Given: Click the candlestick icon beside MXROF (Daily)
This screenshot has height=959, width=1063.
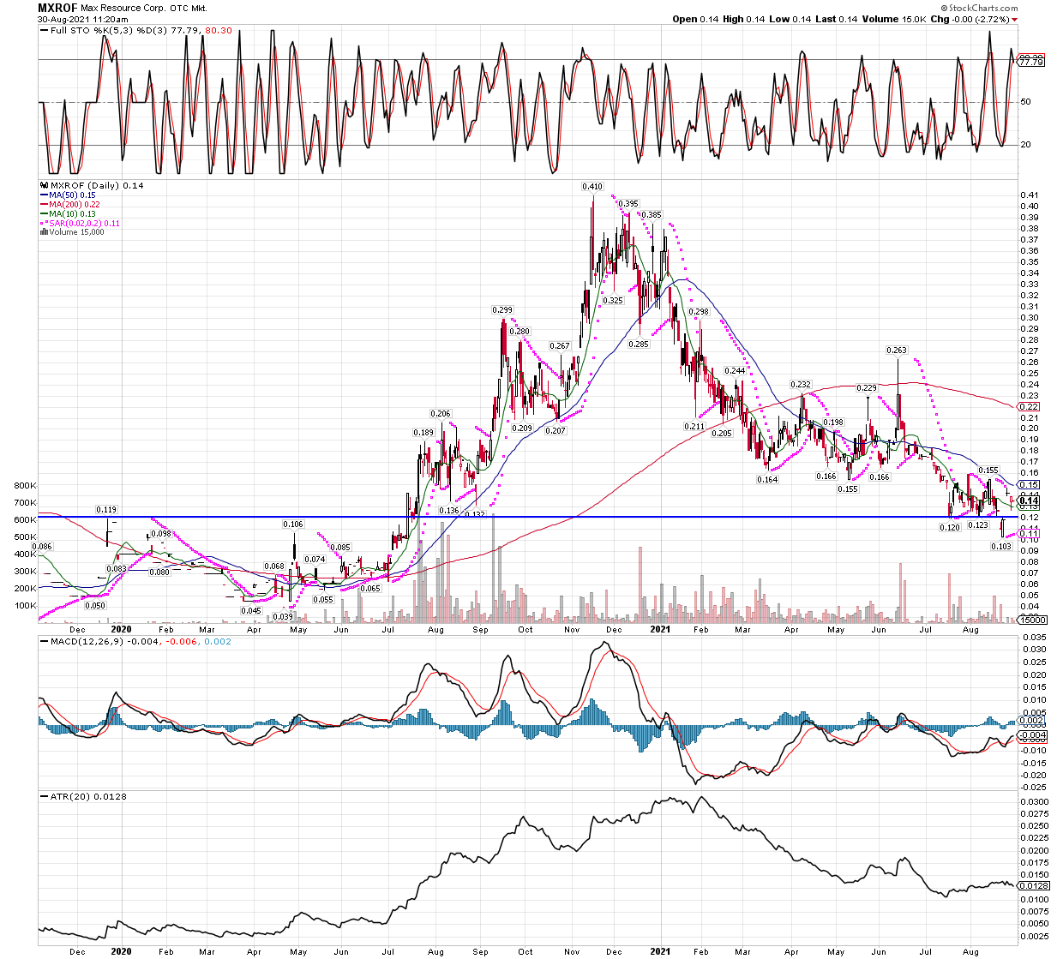Looking at the screenshot, I should click(x=45, y=186).
